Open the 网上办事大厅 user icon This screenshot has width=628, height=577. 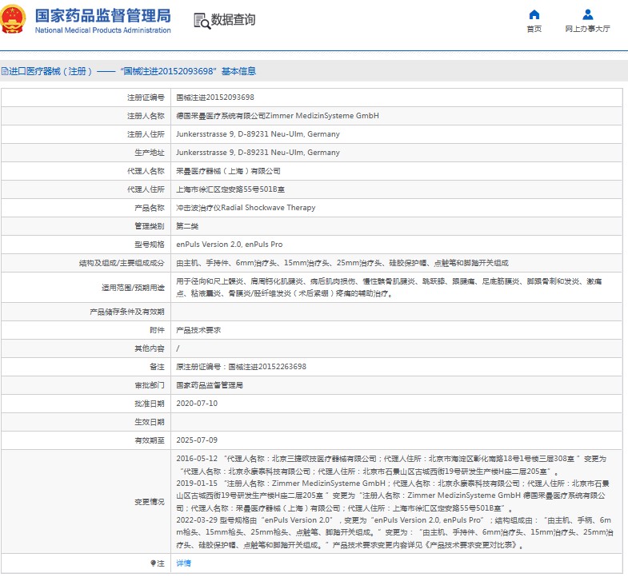tap(587, 15)
